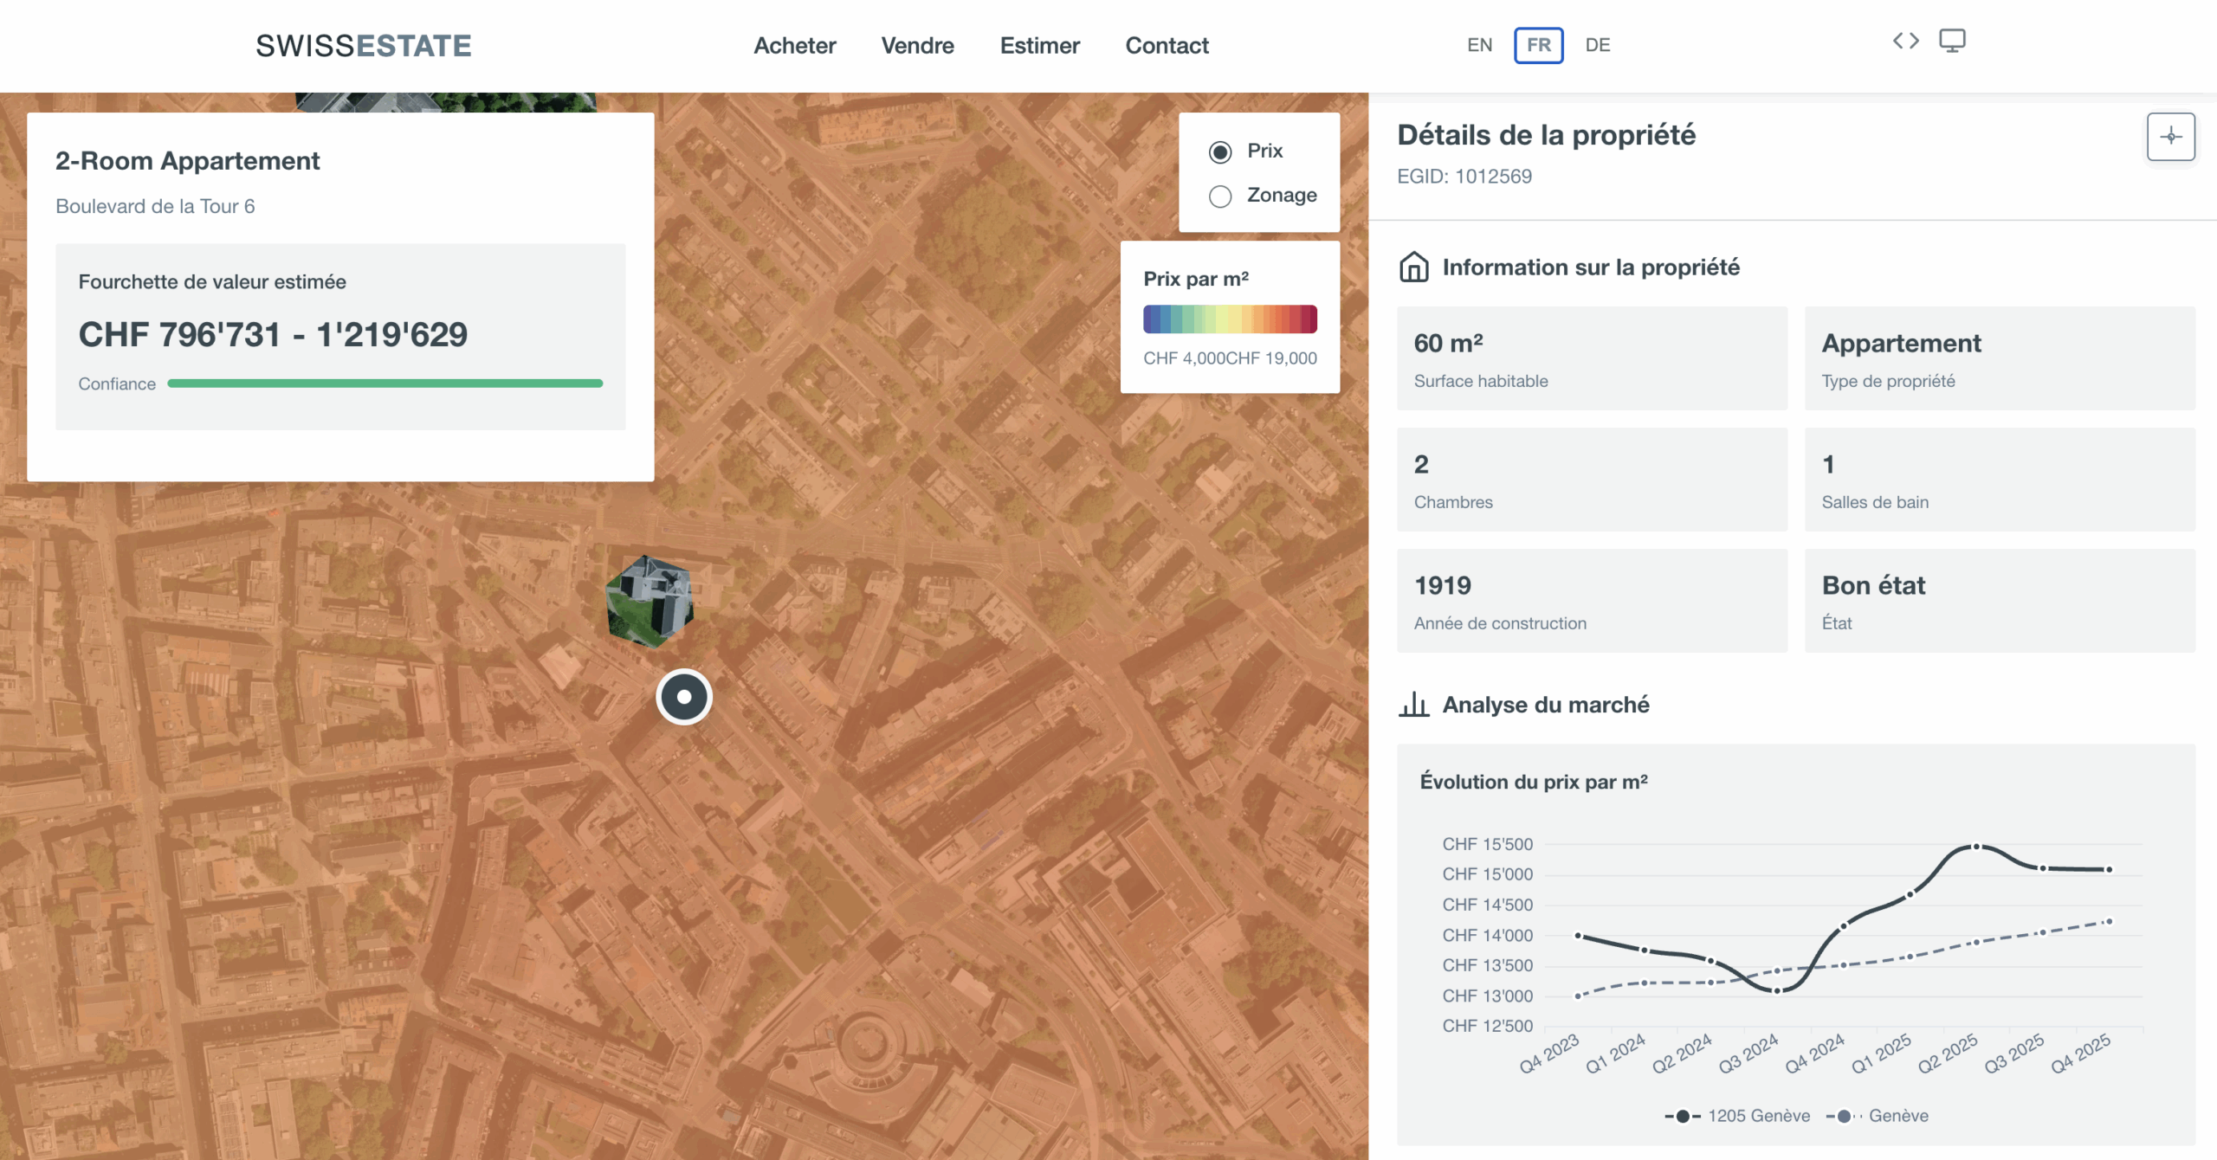Screen dimensions: 2217x1160
Task: Click the Contact link
Action: click(1167, 46)
